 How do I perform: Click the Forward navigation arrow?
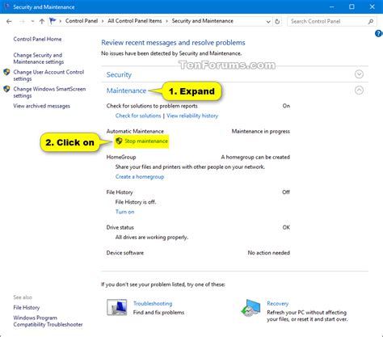point(22,21)
